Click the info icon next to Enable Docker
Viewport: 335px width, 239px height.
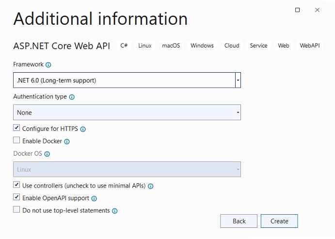tap(67, 142)
